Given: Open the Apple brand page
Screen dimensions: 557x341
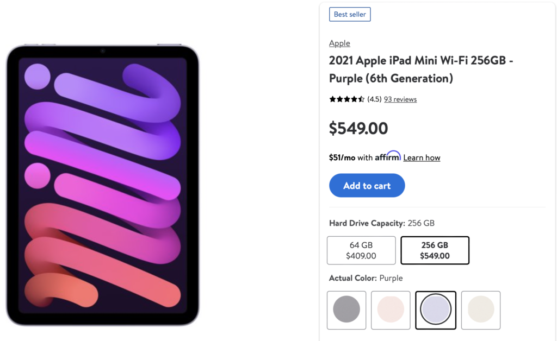Looking at the screenshot, I should pos(339,43).
